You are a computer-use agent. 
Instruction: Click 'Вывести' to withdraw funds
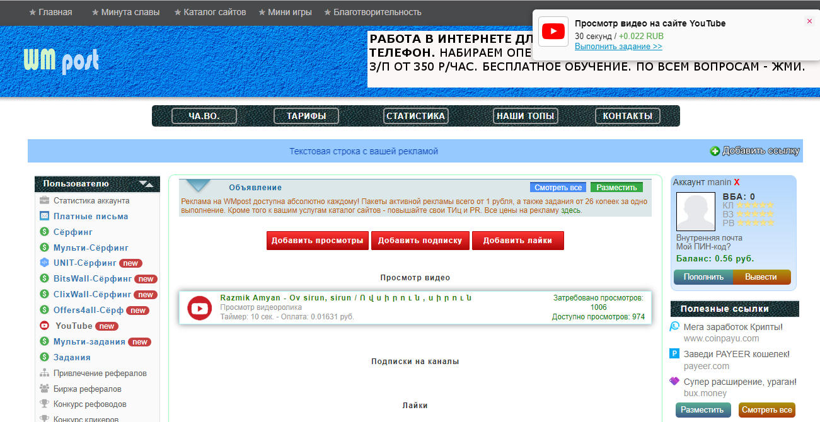[761, 277]
